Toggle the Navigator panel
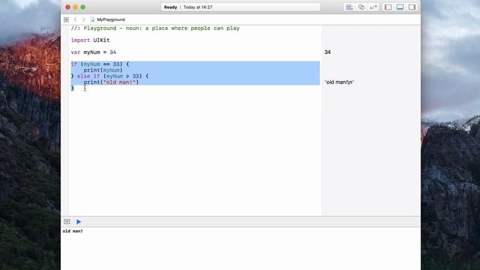480x270 pixels. click(x=388, y=7)
